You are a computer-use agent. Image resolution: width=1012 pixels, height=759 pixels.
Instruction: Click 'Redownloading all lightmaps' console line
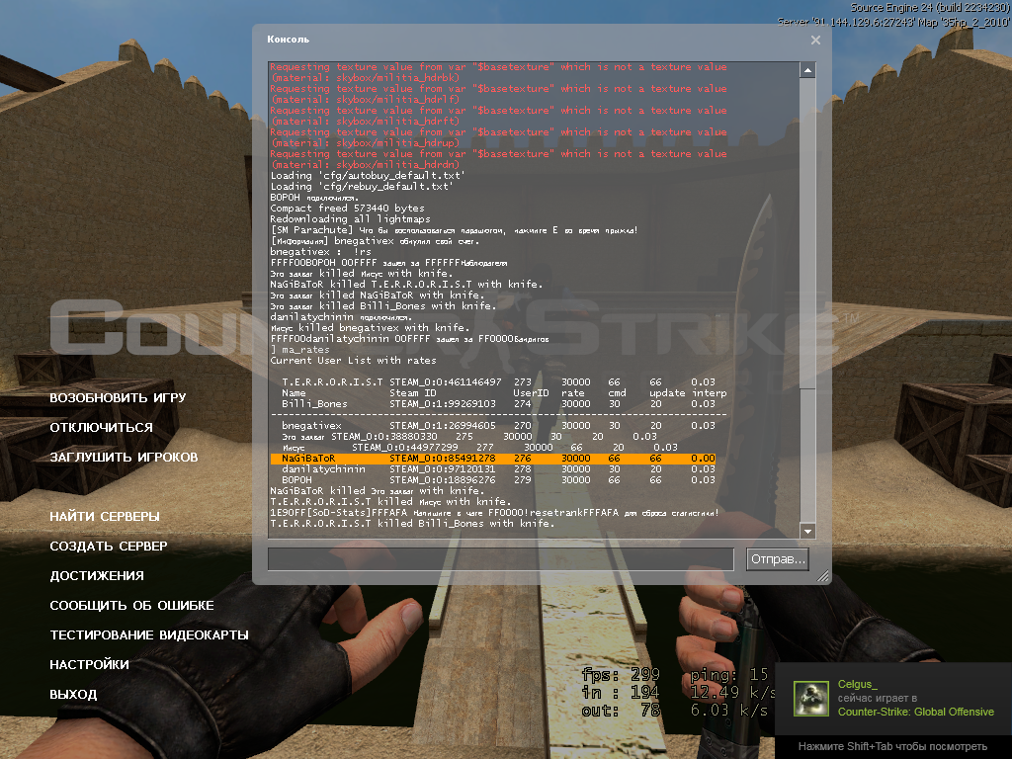tap(351, 219)
